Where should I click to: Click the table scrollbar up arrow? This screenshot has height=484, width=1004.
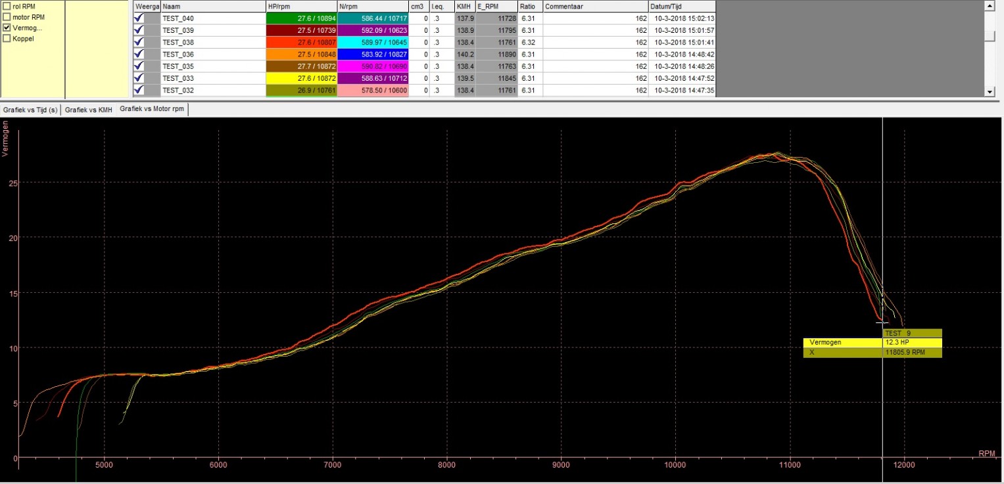click(990, 5)
